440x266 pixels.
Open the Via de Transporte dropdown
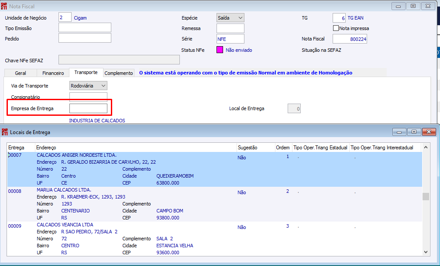[x=88, y=86]
